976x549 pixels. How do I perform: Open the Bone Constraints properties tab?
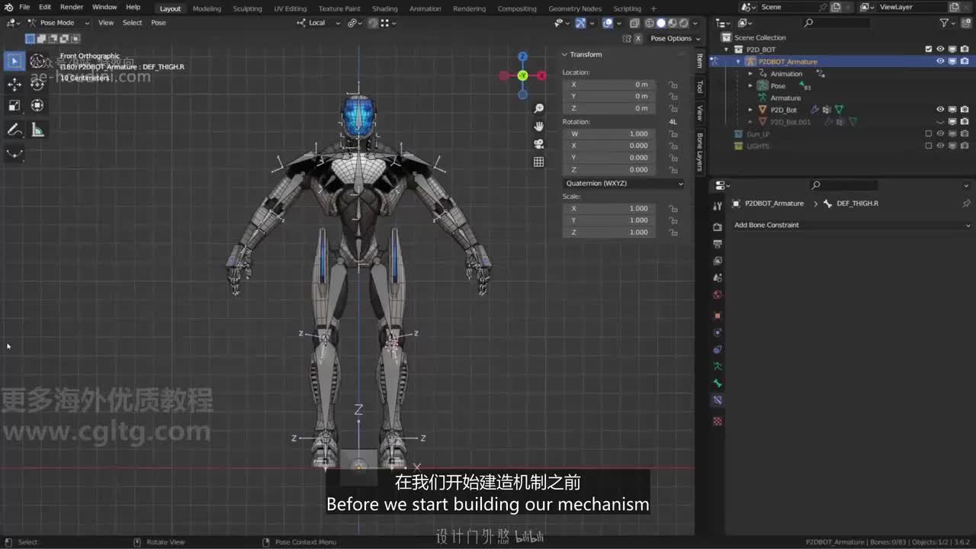point(718,400)
